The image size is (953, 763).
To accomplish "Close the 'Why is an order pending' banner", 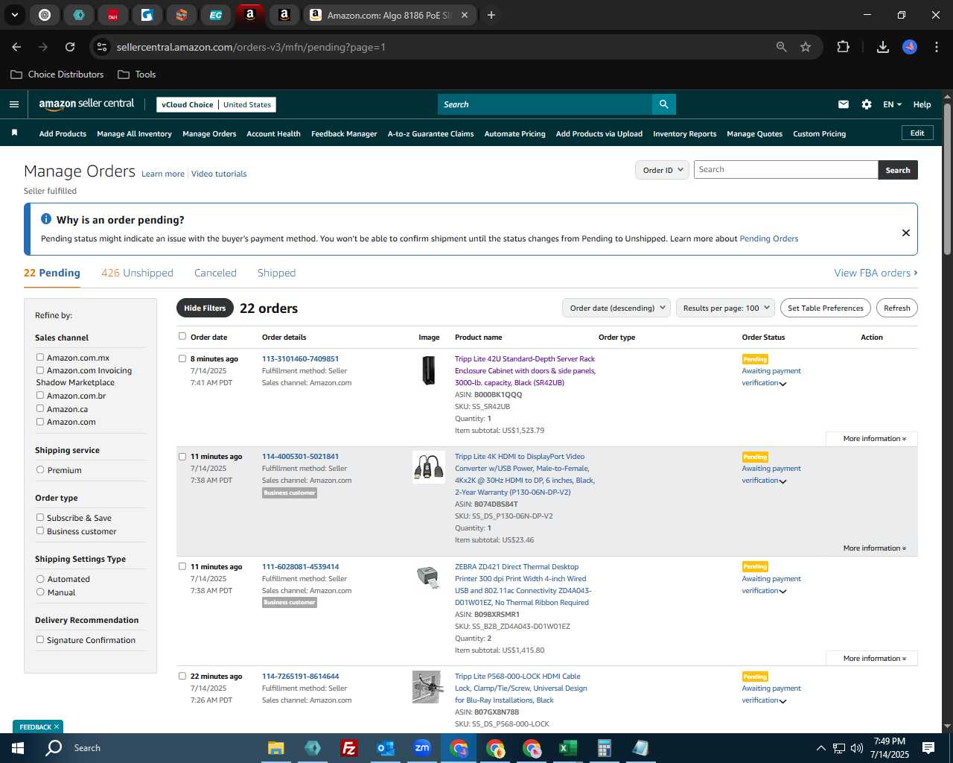I will pyautogui.click(x=906, y=232).
